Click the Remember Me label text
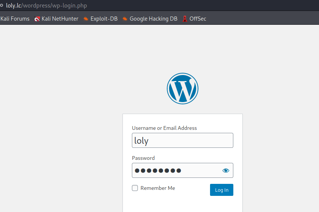 coord(158,188)
